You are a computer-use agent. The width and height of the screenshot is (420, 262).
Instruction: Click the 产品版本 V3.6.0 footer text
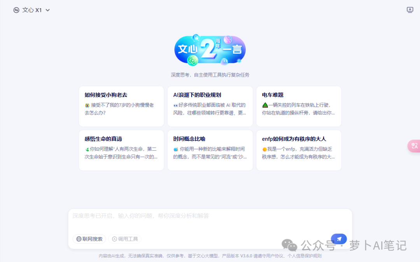237,256
